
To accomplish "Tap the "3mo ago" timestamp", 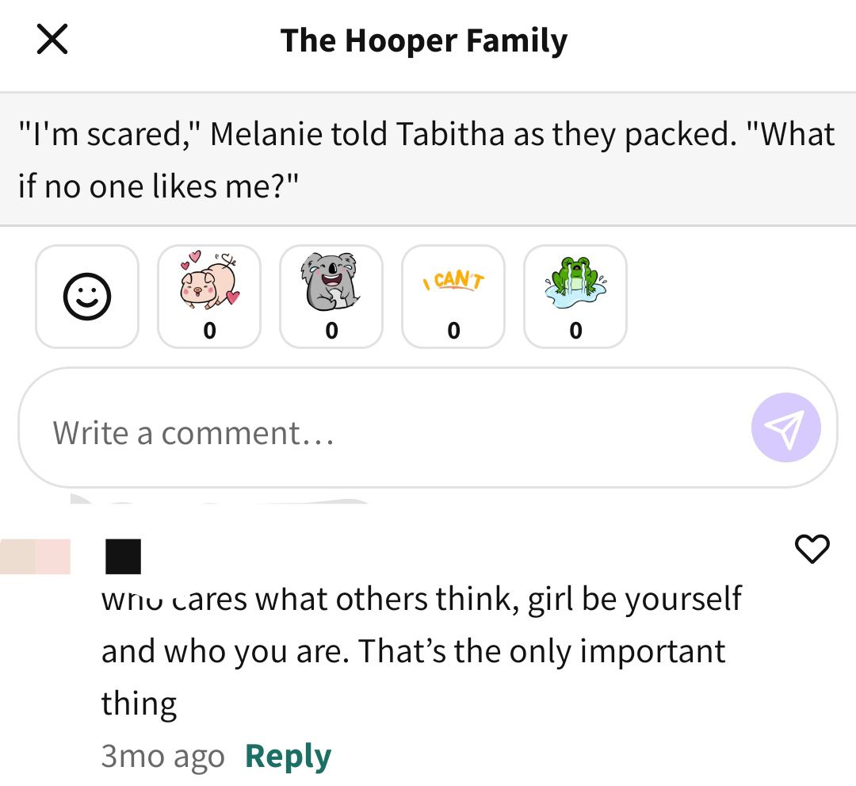I will (x=162, y=757).
